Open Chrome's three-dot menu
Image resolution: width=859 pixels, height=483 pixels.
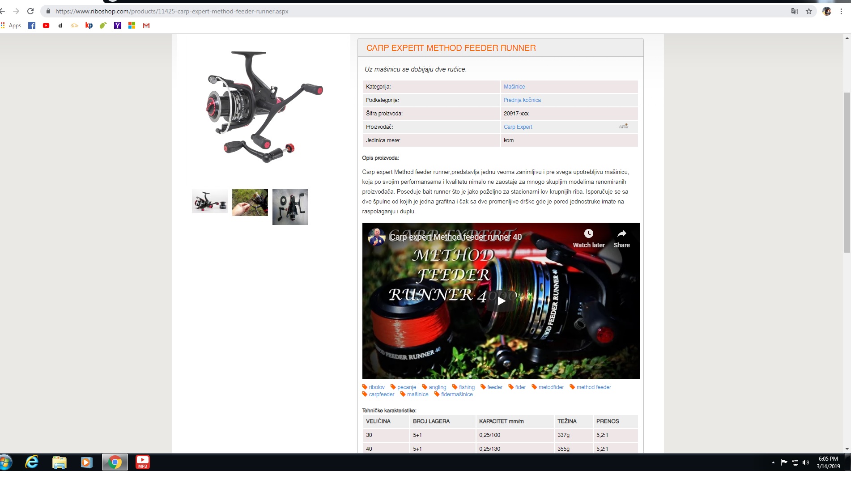[x=842, y=11]
